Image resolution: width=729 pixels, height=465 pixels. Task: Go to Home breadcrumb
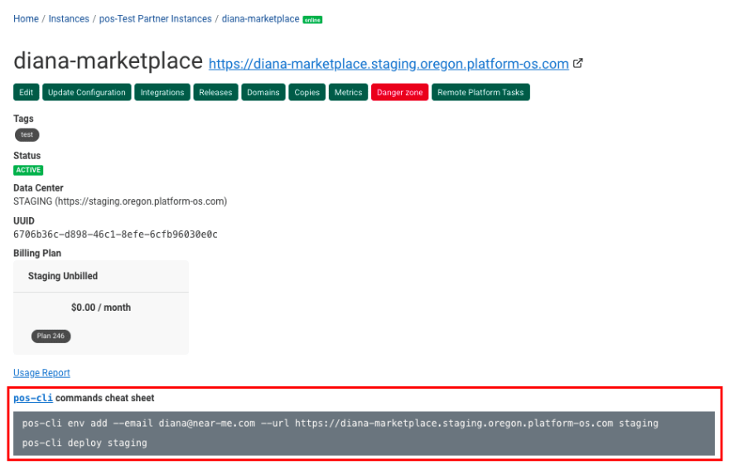point(26,19)
